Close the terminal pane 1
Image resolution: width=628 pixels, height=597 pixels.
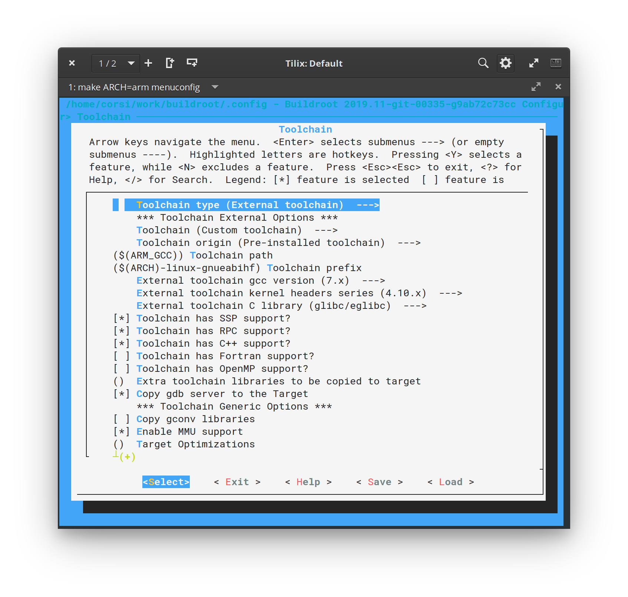coord(558,87)
